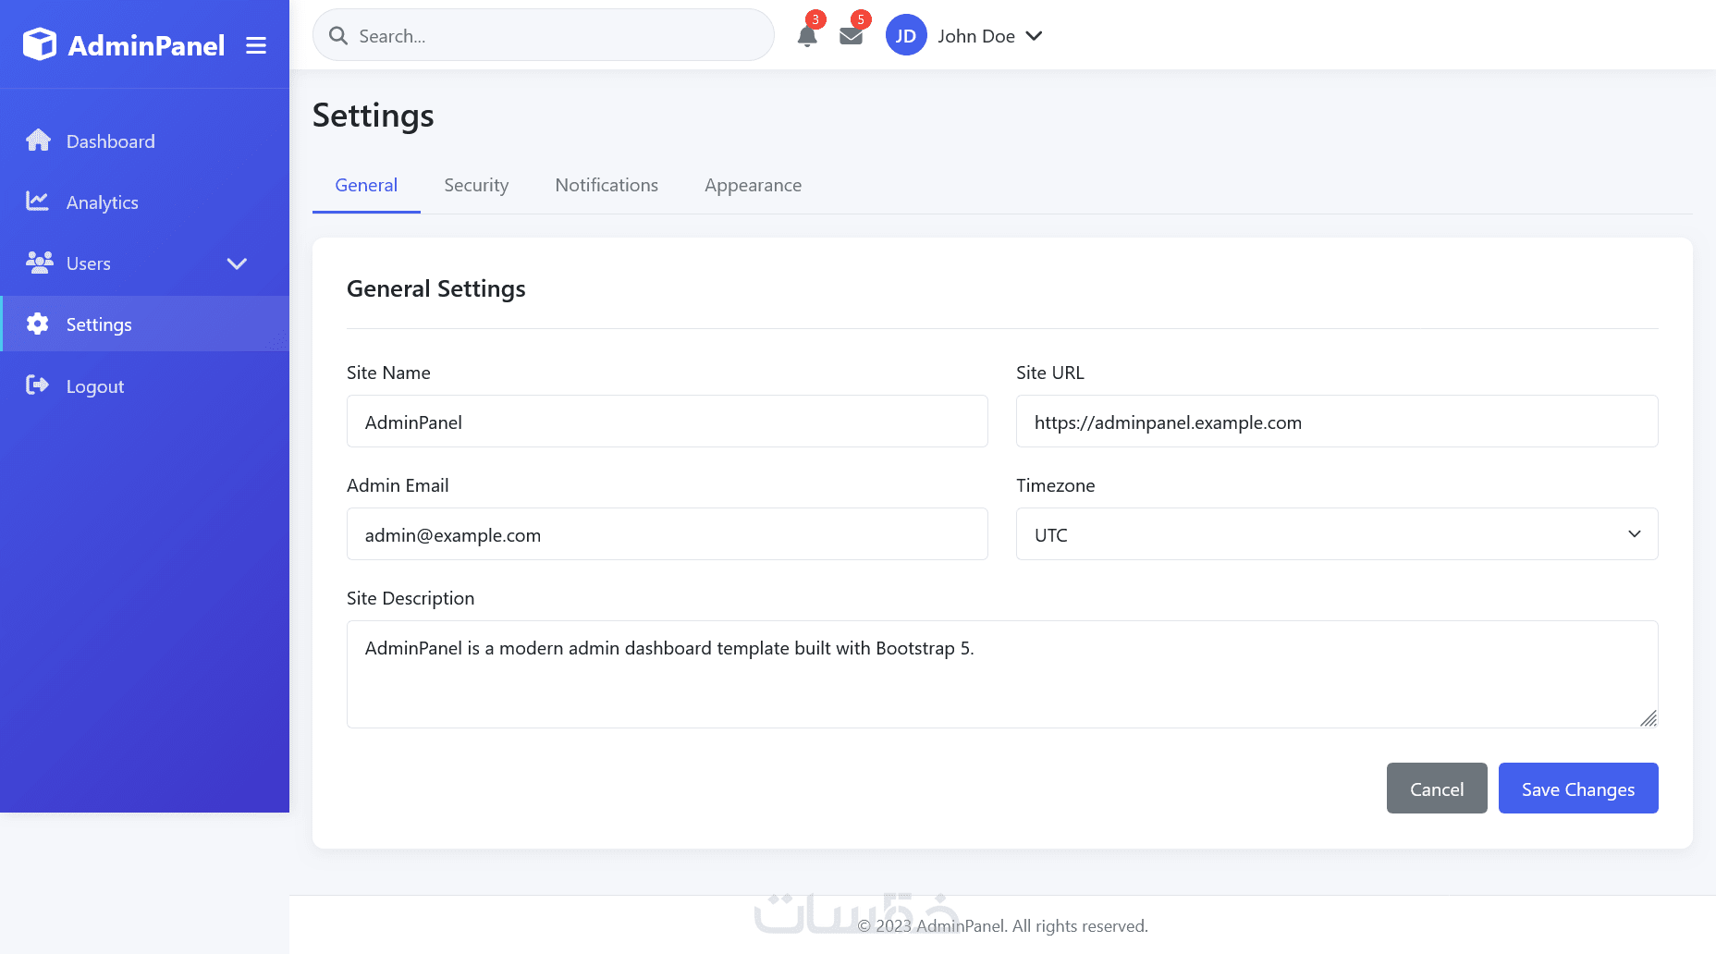Click the Site Description resize handle
Screen dimensions: 1716x954
click(x=1649, y=718)
